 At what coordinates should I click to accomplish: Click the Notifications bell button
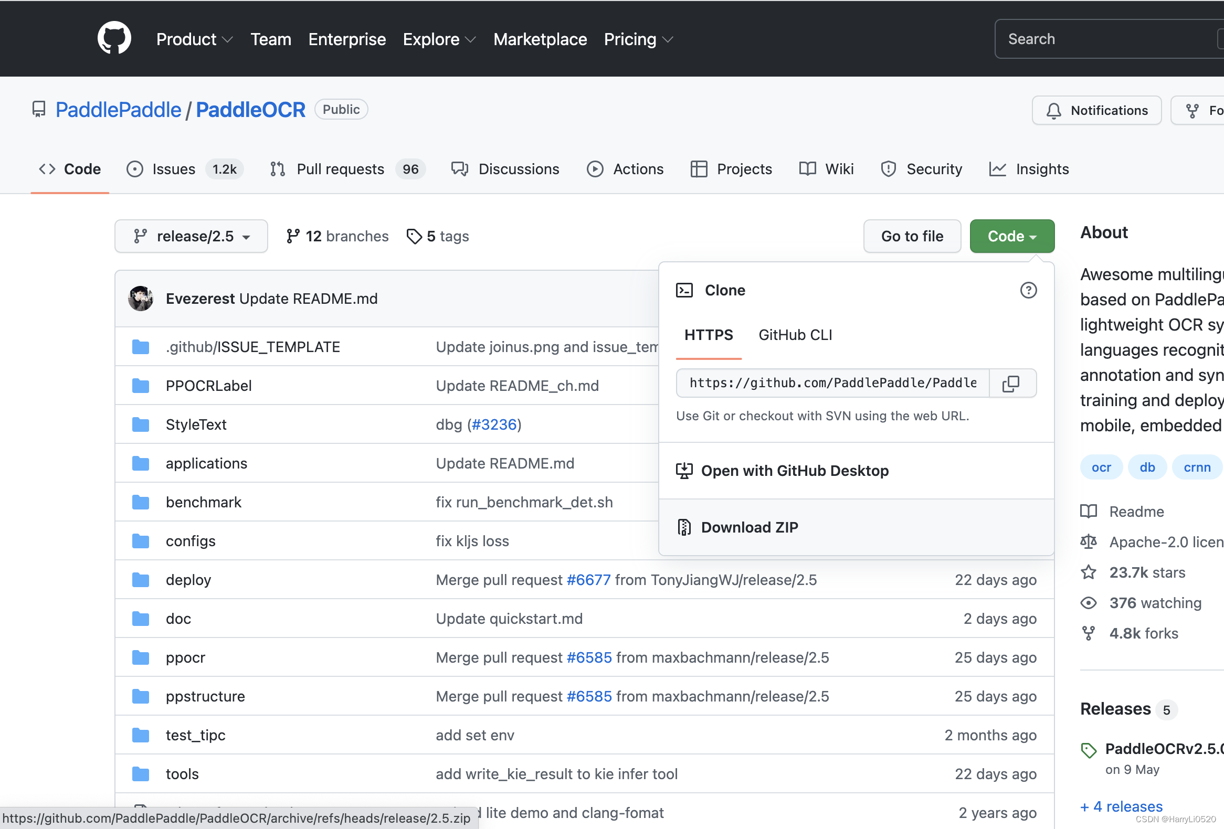1096,111
